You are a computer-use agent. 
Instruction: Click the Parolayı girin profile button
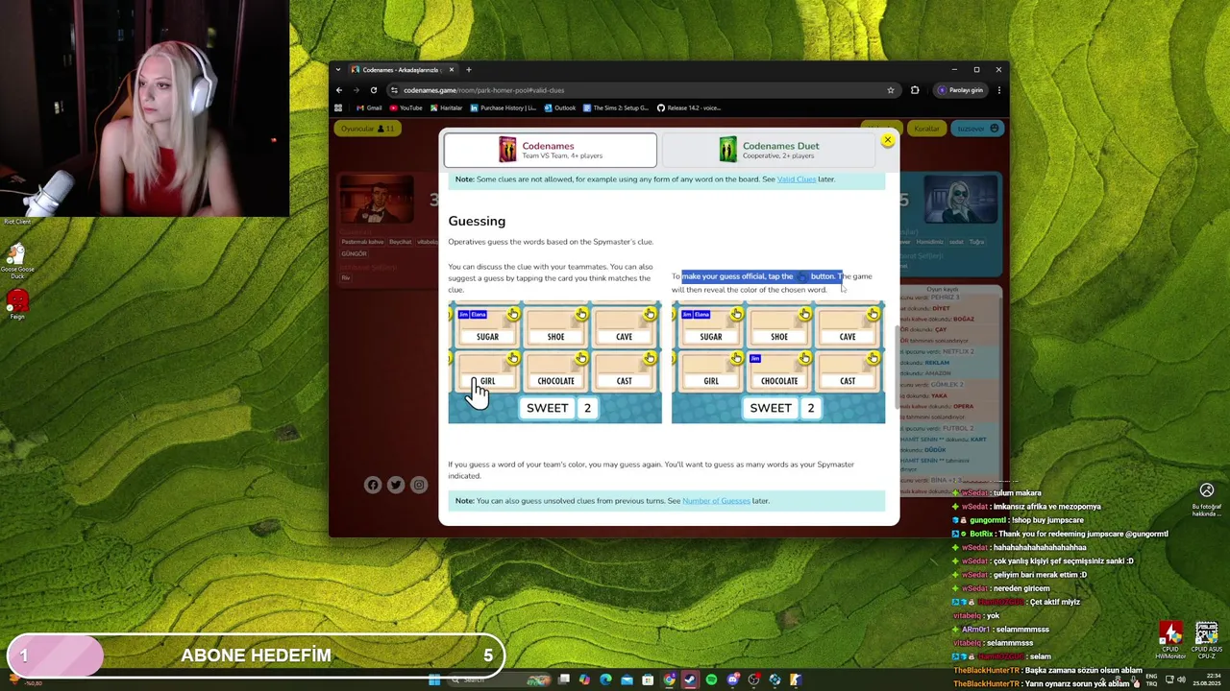(961, 90)
